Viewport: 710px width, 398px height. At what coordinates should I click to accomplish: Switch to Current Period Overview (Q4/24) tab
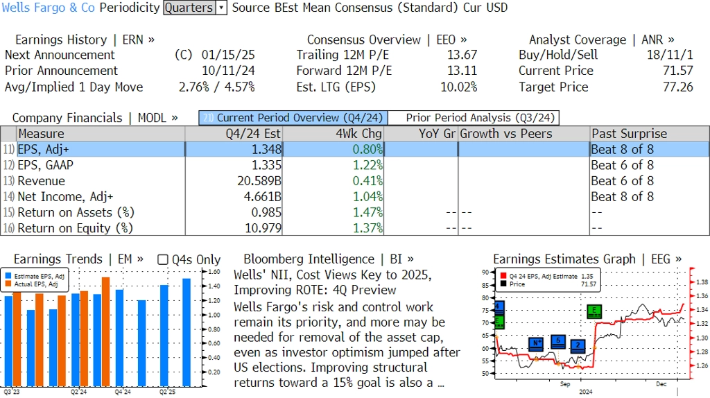point(293,118)
